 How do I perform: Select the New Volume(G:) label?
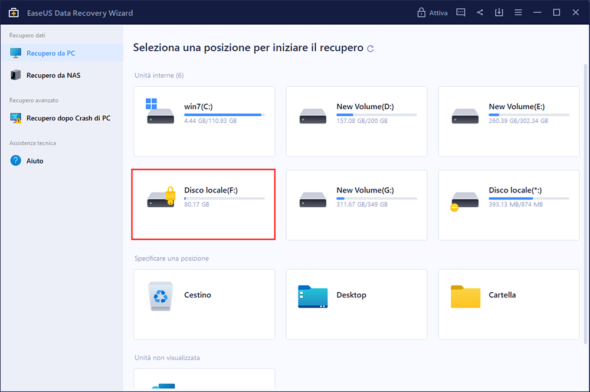pos(365,190)
